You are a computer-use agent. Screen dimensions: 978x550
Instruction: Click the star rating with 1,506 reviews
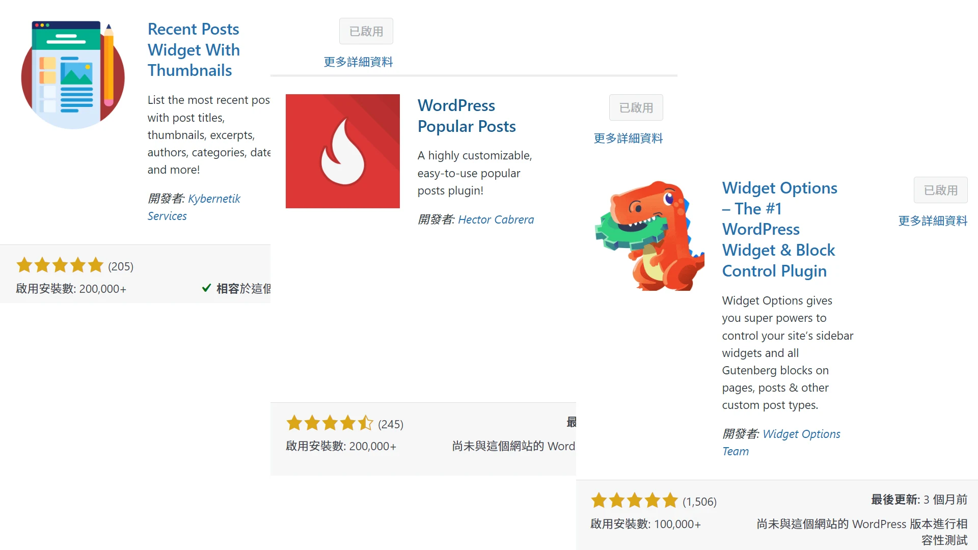click(634, 501)
